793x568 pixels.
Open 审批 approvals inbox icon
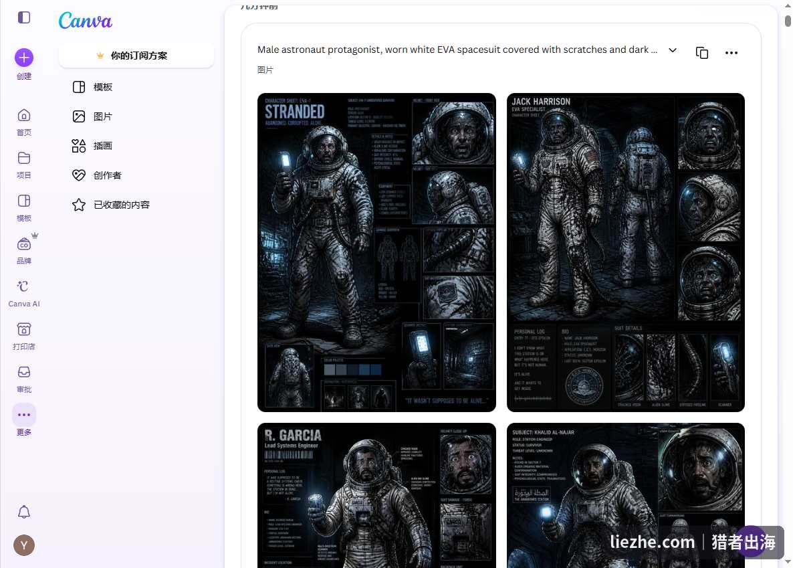(x=24, y=379)
